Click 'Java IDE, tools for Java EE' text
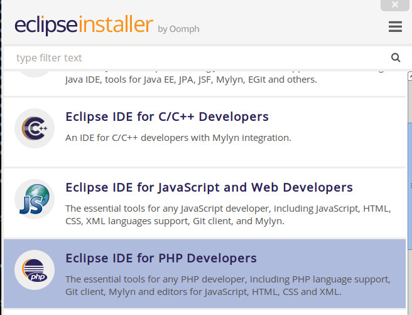The width and height of the screenshot is (412, 315). pyautogui.click(x=191, y=80)
